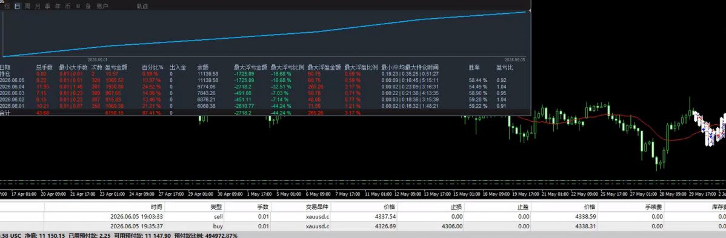Click the 最大浮盈金额 column header
The image size is (726, 238).
coord(324,68)
